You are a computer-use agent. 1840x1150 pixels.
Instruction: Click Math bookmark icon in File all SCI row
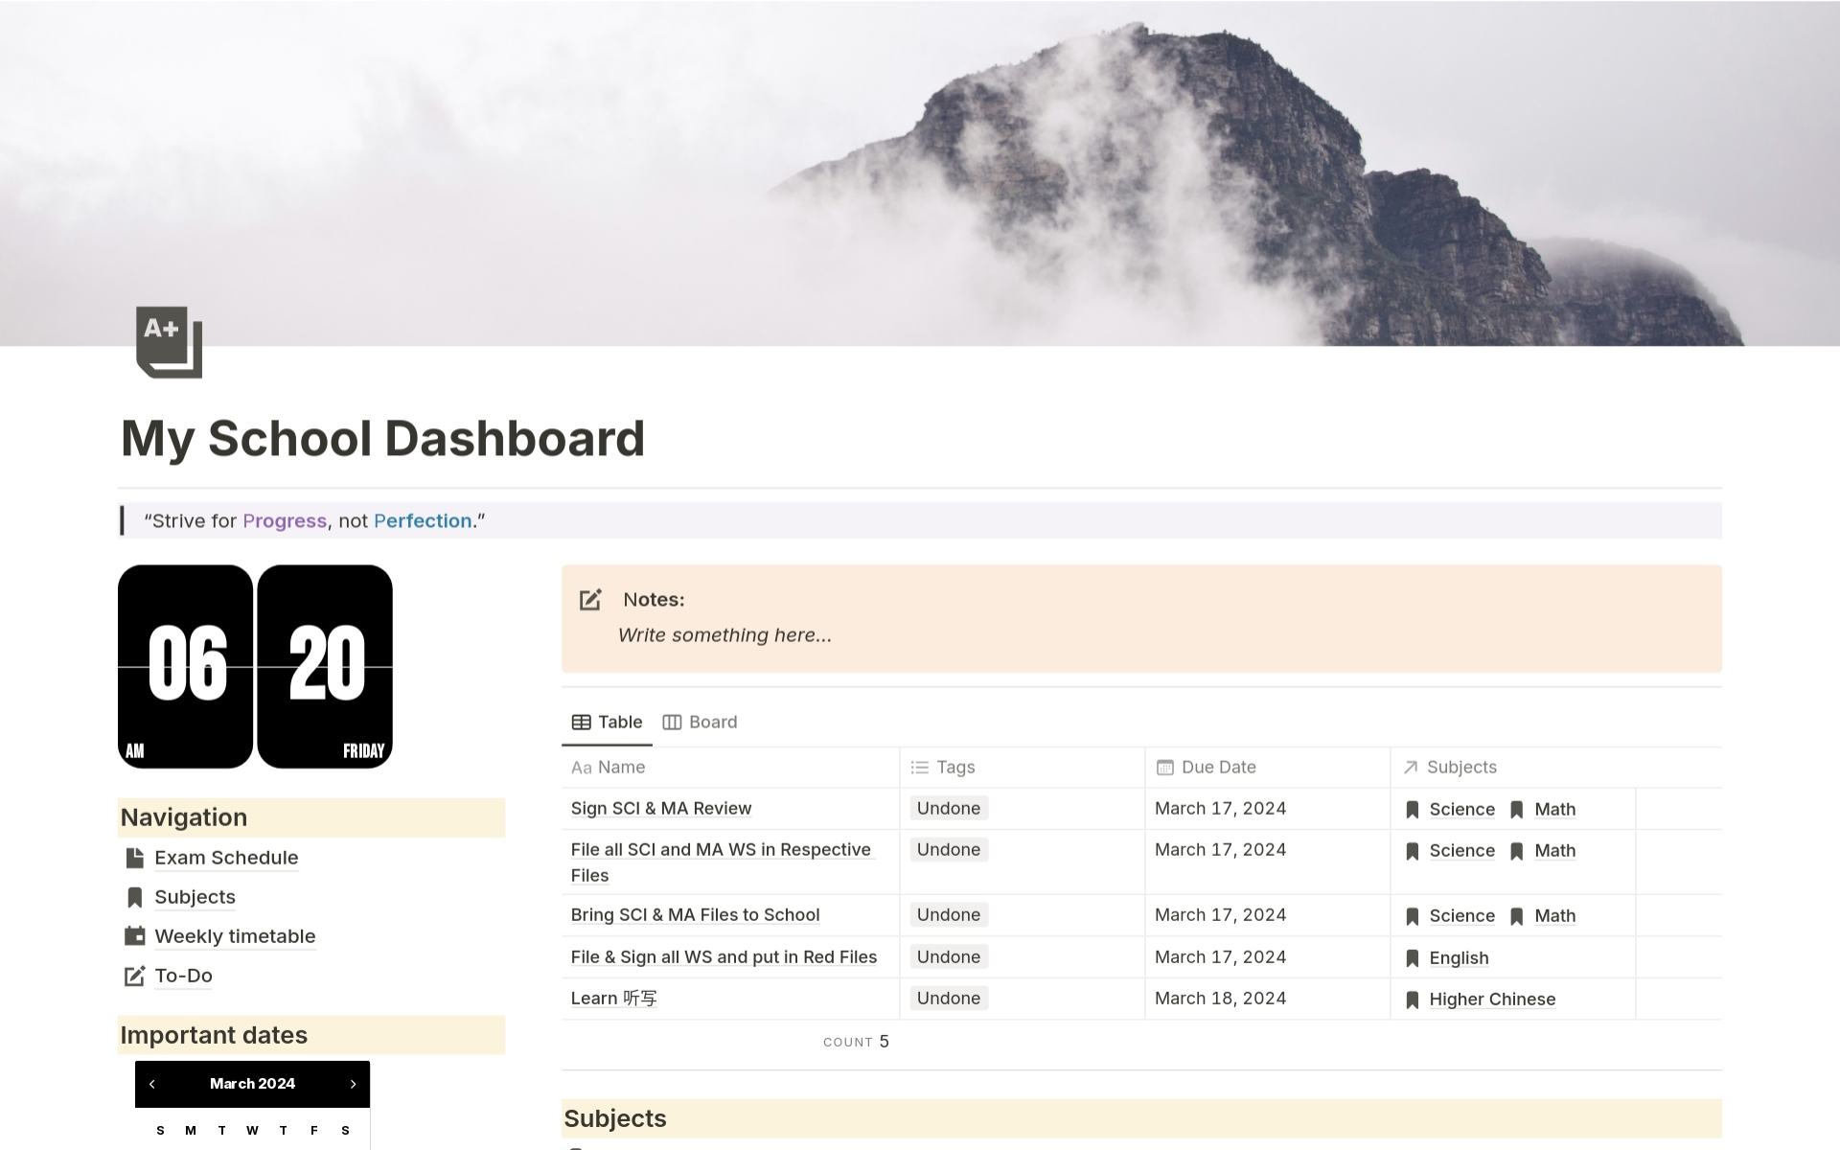pyautogui.click(x=1517, y=851)
